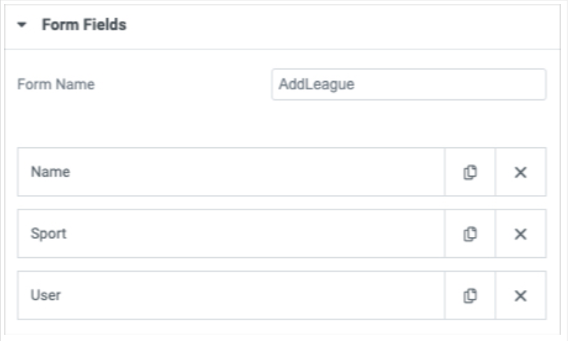Duplicate the Sport field item

point(469,233)
